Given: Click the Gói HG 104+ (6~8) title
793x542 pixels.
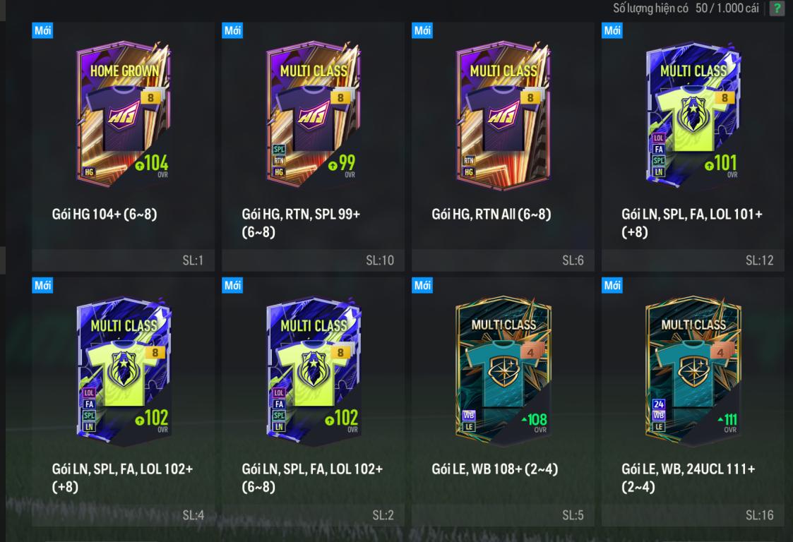Looking at the screenshot, I should point(105,214).
